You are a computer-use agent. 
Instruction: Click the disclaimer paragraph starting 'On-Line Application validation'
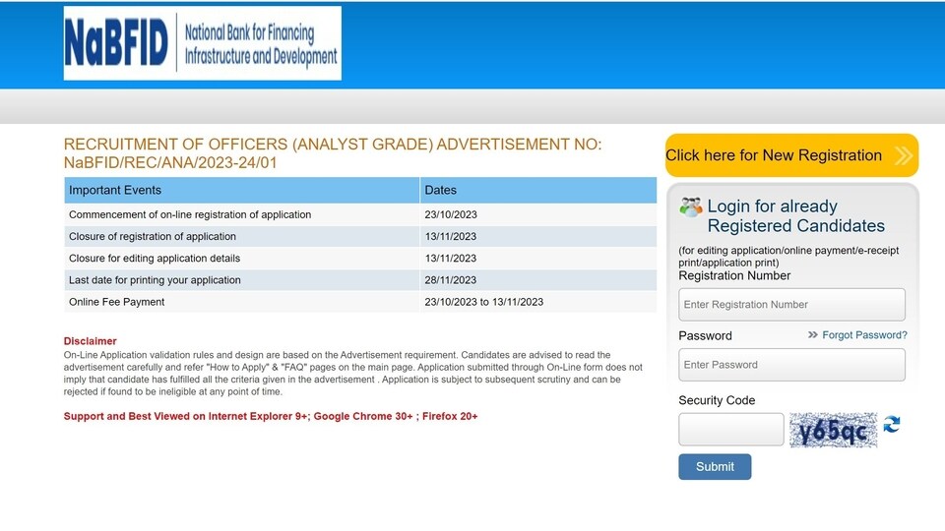pyautogui.click(x=353, y=374)
